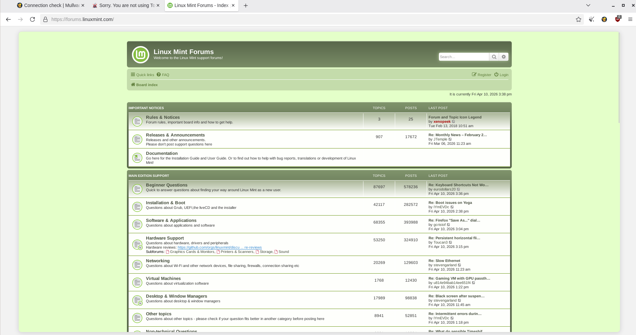The width and height of the screenshot is (636, 335).
Task: Click the search magnifier button
Action: [x=494, y=57]
